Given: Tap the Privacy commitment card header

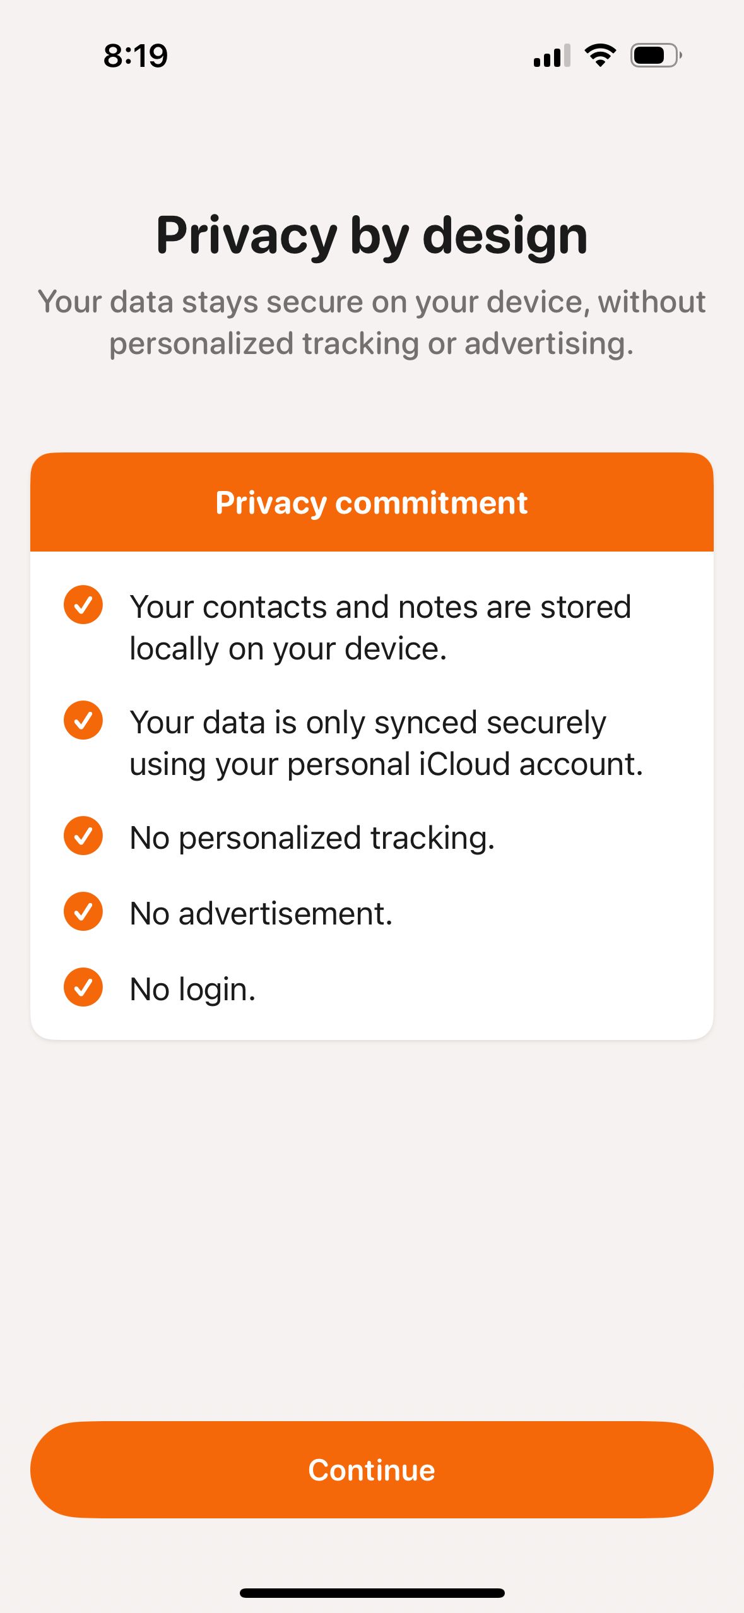Looking at the screenshot, I should click(x=372, y=503).
